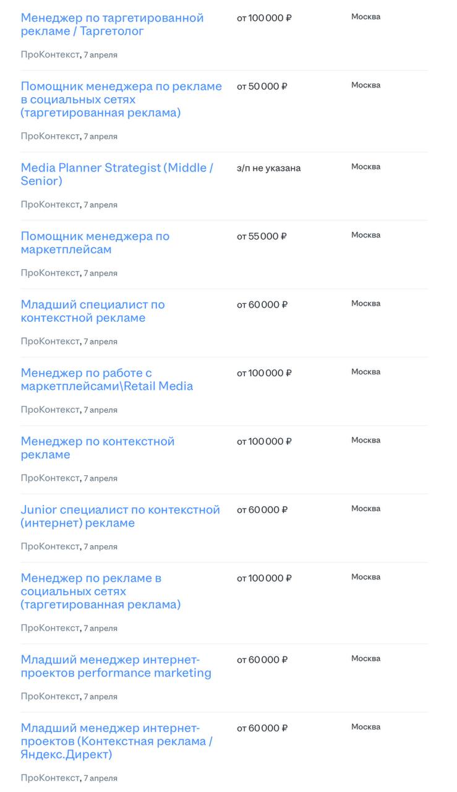The height and width of the screenshot is (792, 457).
Task: Open Младший специалист по контекстной рекламе vacancy
Action: 93,311
